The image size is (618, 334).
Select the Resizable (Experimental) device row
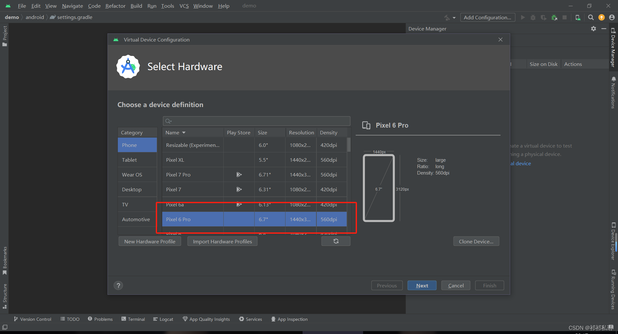click(x=254, y=145)
